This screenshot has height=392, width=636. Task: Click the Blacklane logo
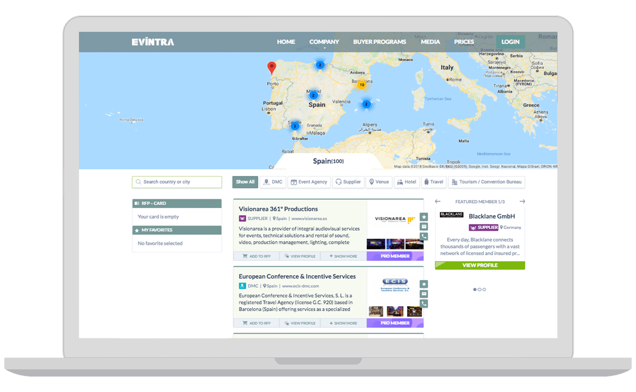click(452, 214)
